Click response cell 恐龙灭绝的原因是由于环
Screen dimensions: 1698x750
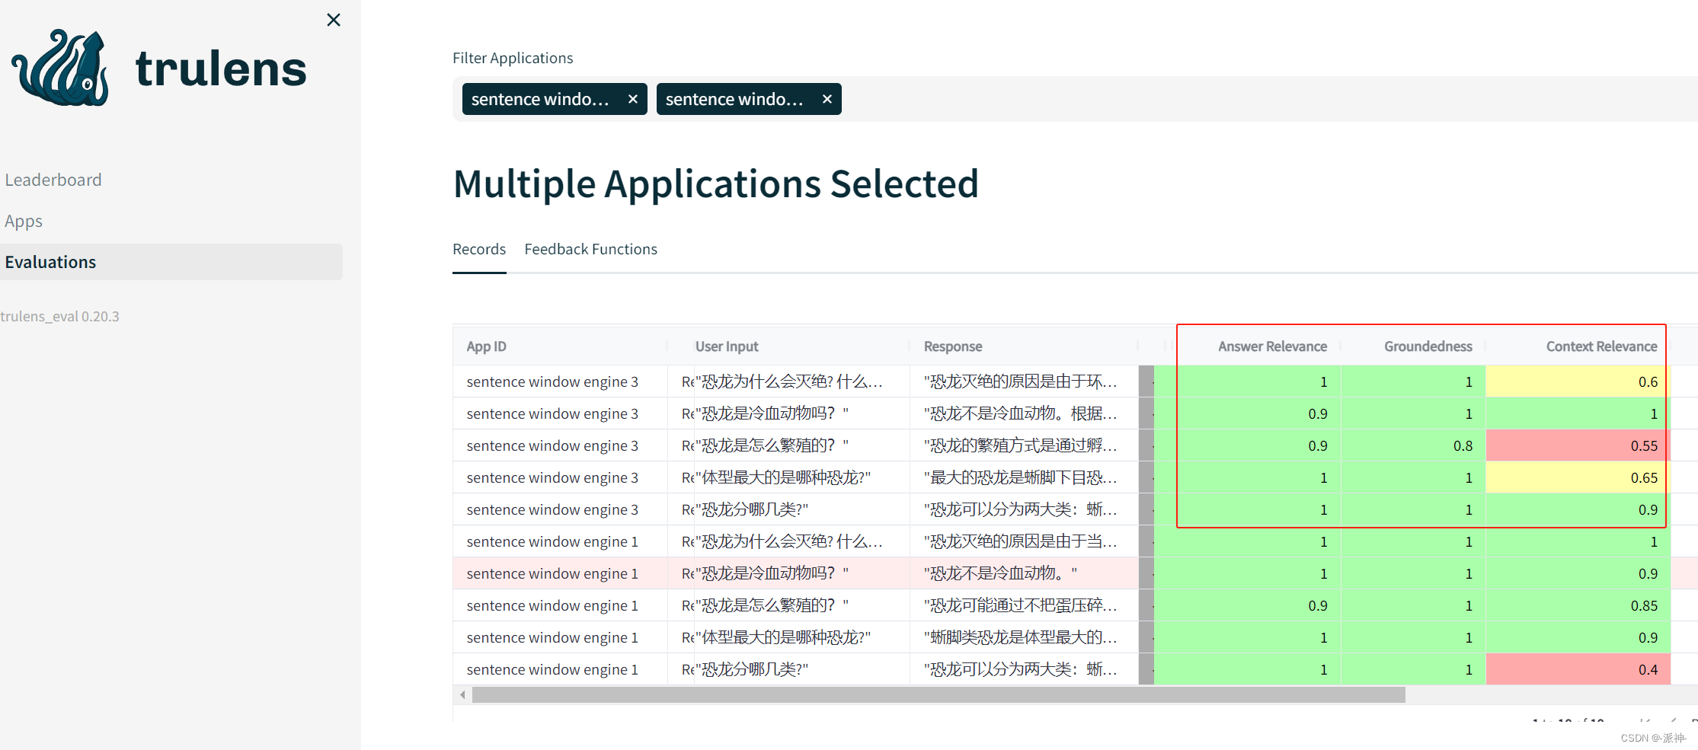pyautogui.click(x=1024, y=381)
